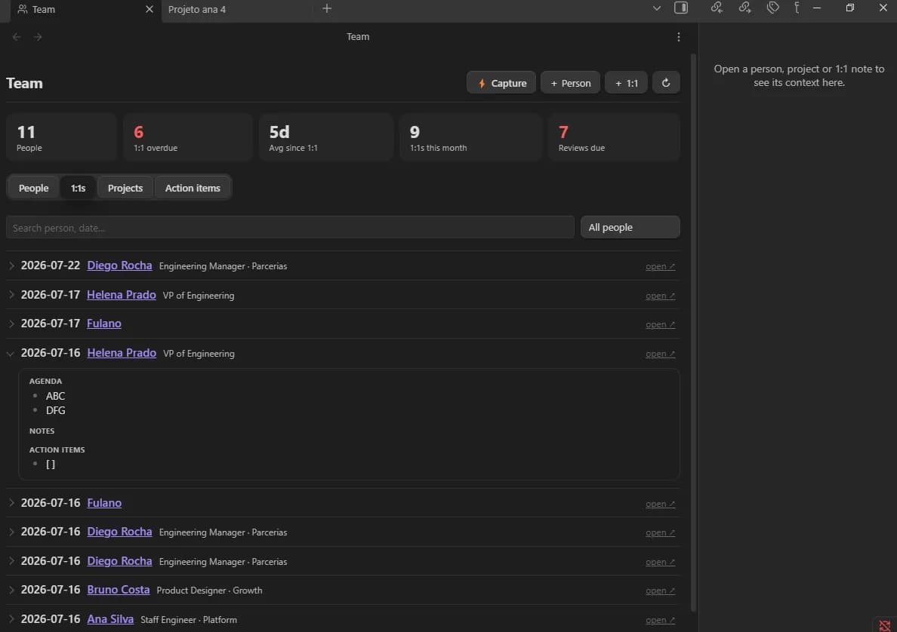This screenshot has height=632, width=897.
Task: Open the more options three-dot menu
Action: [x=679, y=37]
